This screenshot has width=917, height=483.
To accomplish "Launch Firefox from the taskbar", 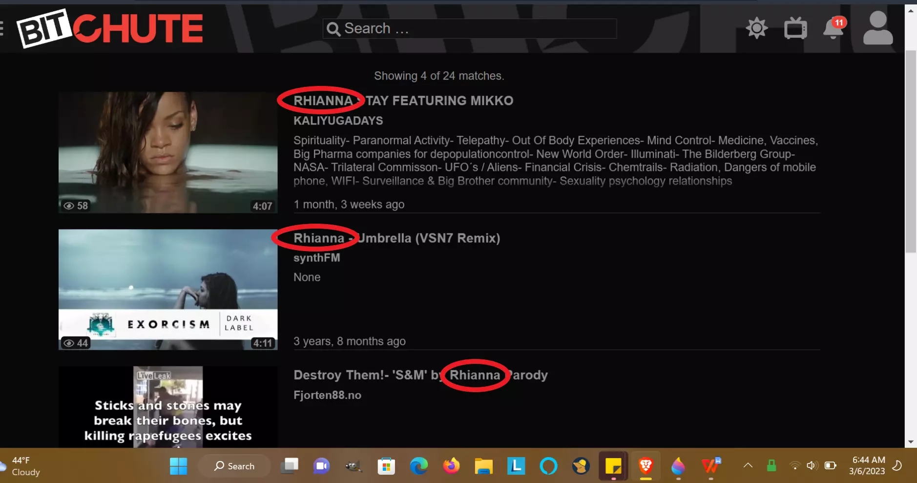I will tap(451, 466).
